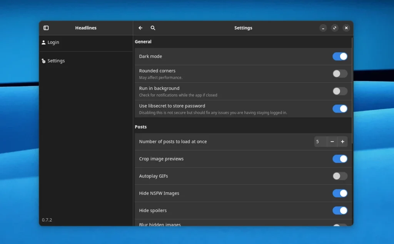Toggle the sidebar panel icon

click(x=46, y=28)
